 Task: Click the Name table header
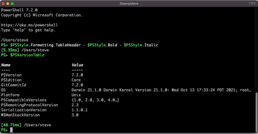tap(6, 65)
